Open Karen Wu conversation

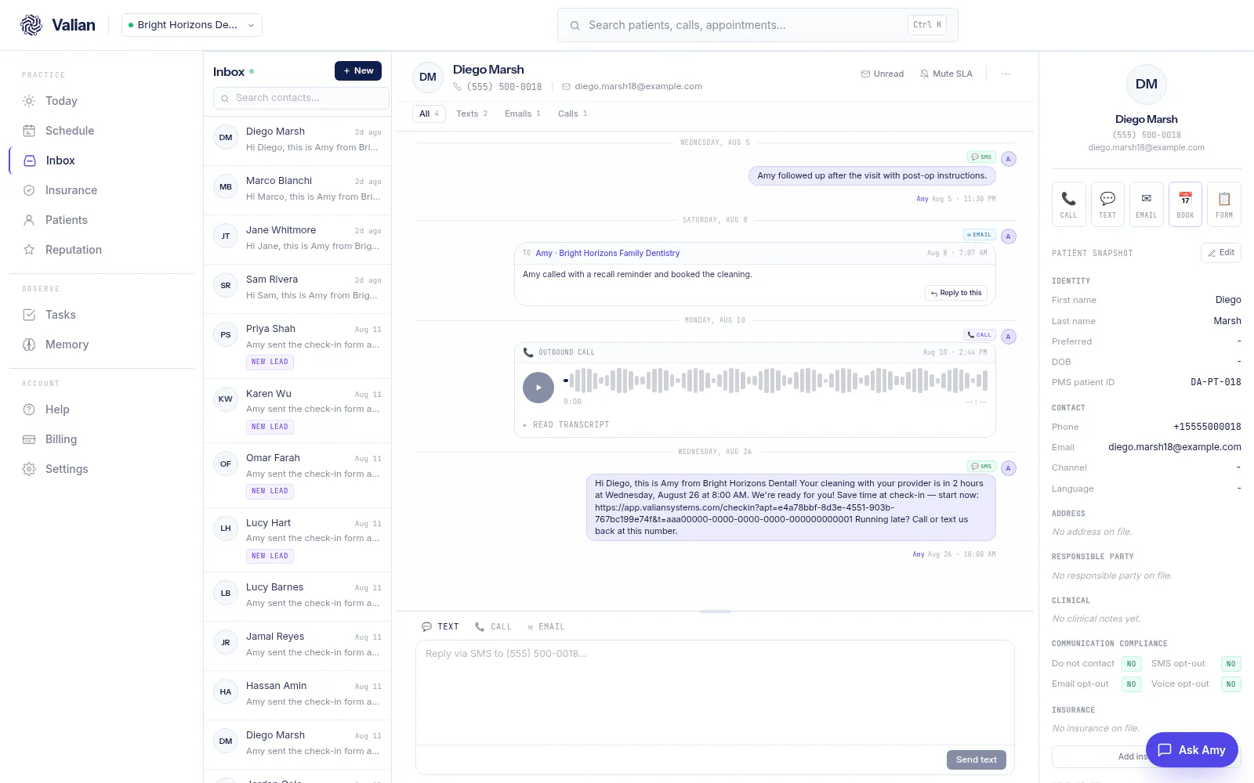tap(298, 410)
